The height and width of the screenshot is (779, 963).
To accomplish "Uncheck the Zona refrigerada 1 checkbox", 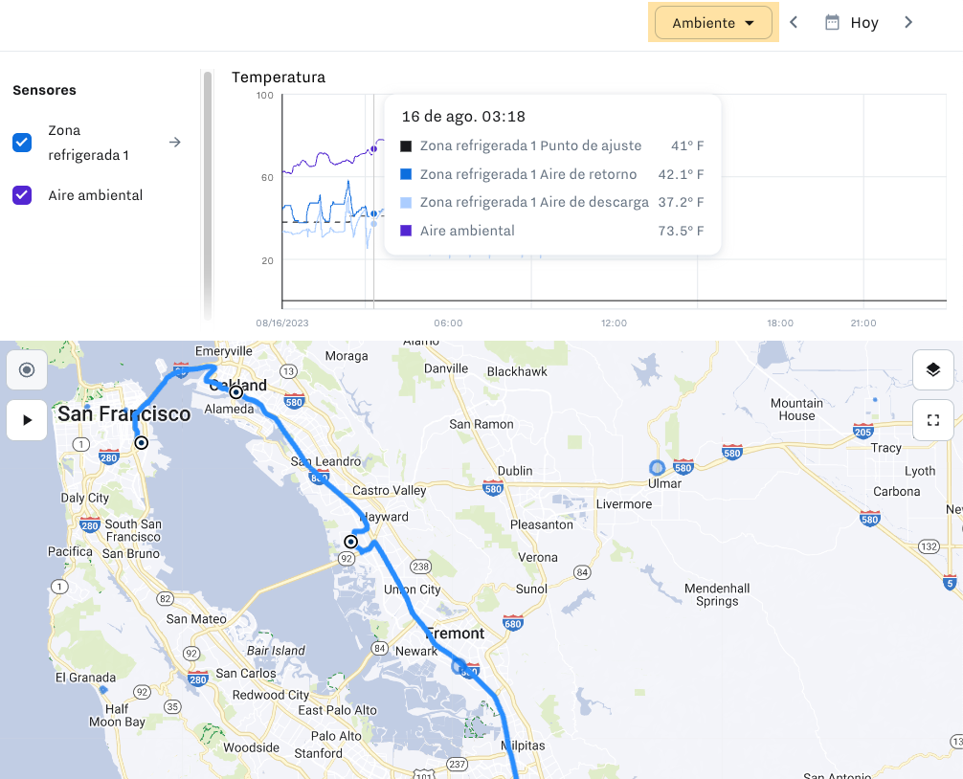I will [22, 143].
